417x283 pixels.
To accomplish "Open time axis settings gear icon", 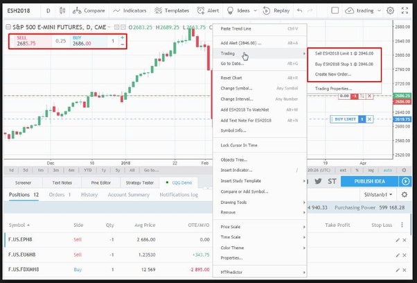I will (404, 170).
